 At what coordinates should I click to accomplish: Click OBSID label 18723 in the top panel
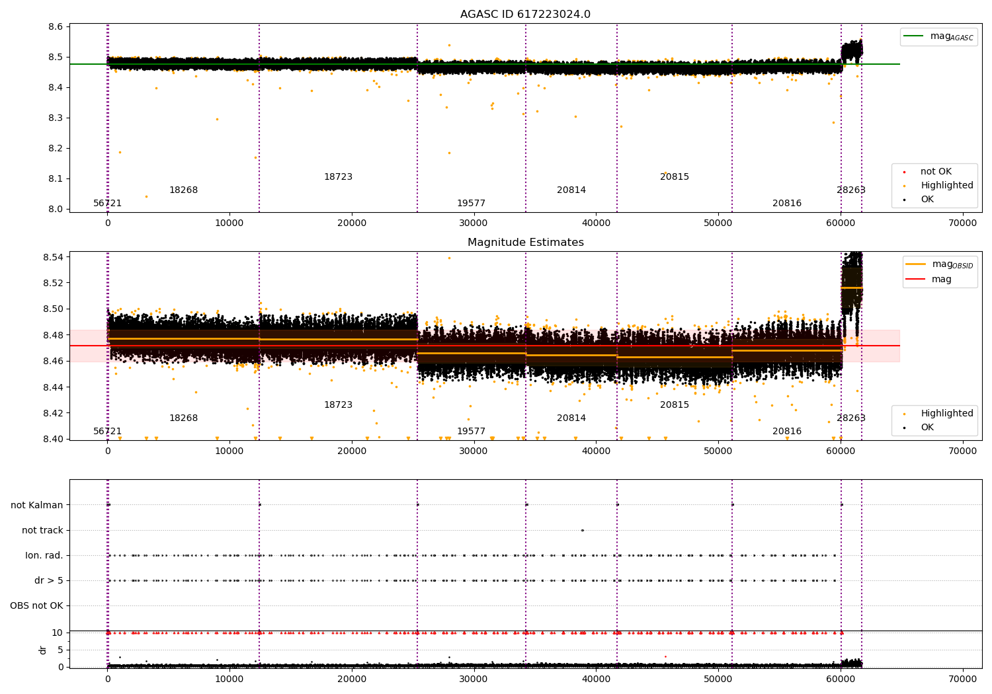(338, 177)
